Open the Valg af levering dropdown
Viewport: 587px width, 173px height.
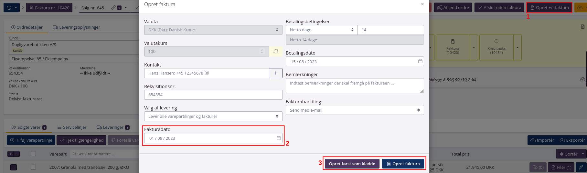pos(213,116)
